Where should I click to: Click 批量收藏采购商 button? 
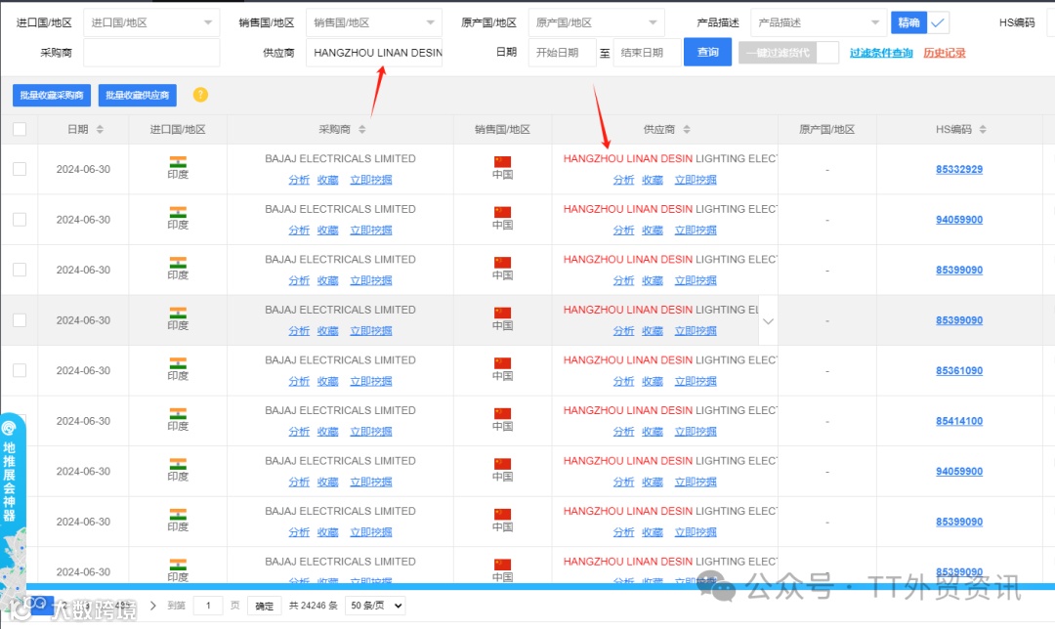[52, 95]
